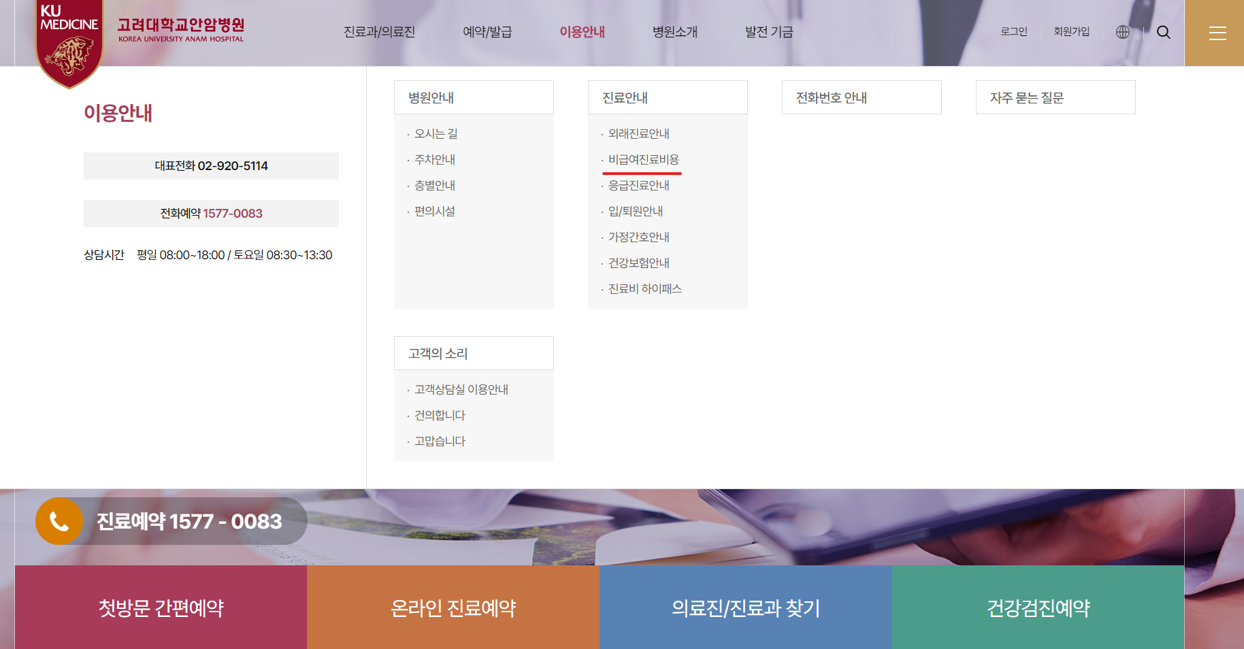Open the 병원안내 category header
This screenshot has height=649, width=1244.
(x=474, y=97)
